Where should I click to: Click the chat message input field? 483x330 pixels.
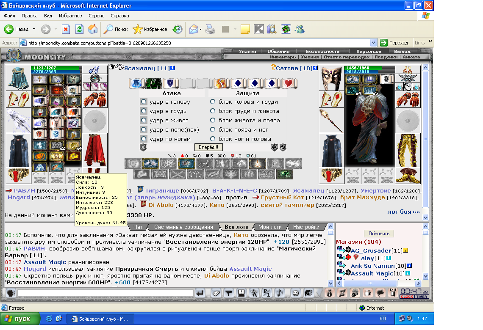[105, 293]
